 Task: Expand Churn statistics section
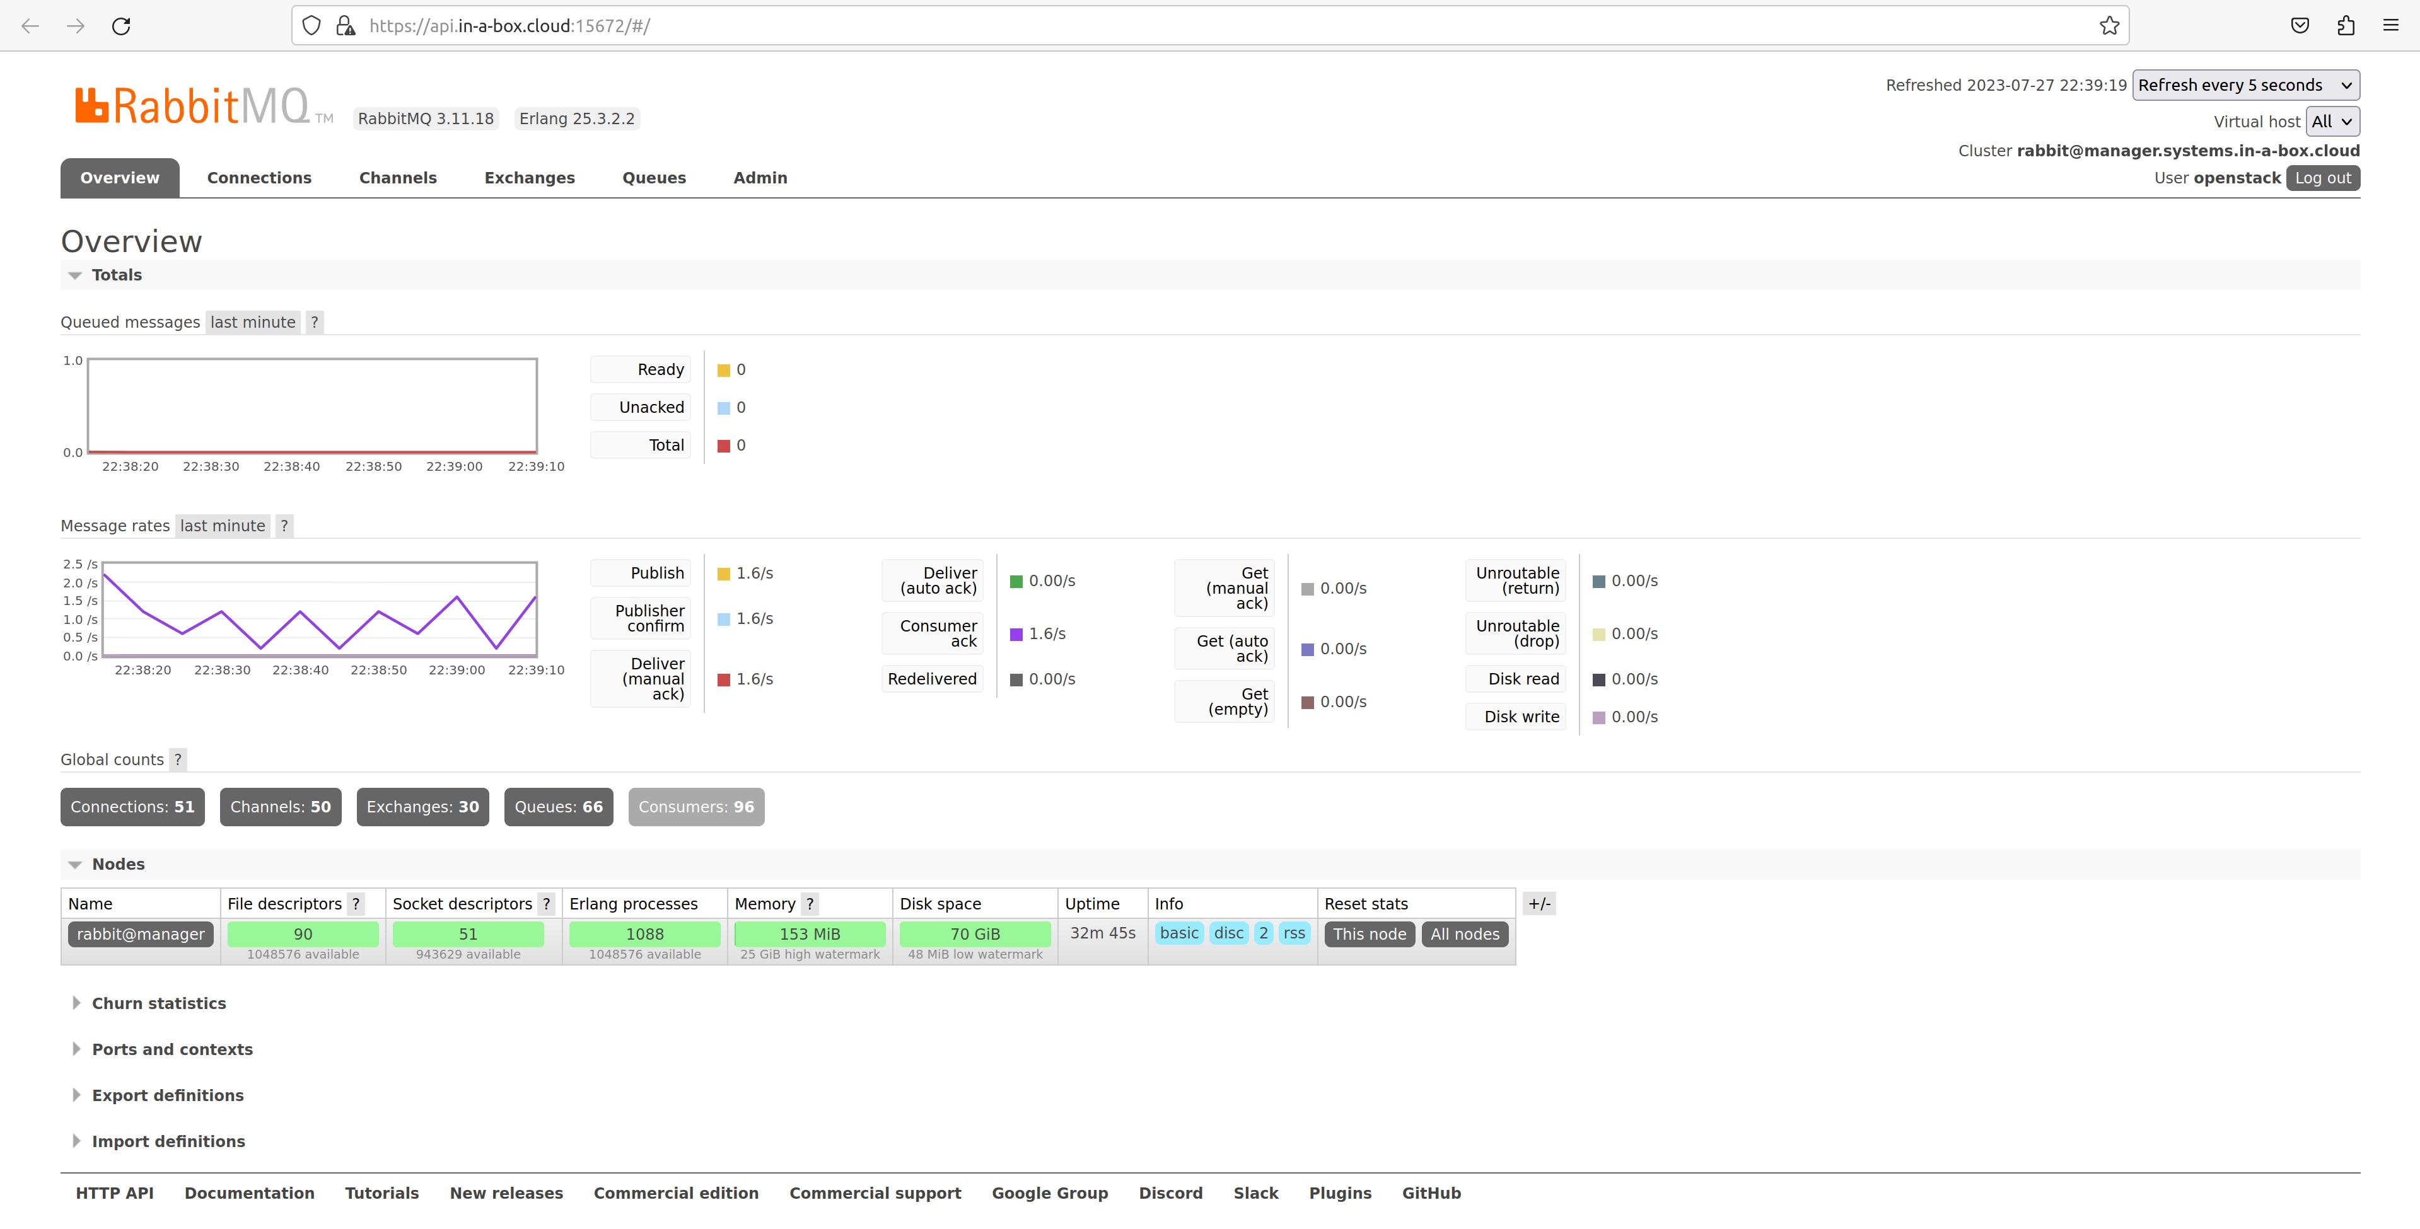(159, 1003)
